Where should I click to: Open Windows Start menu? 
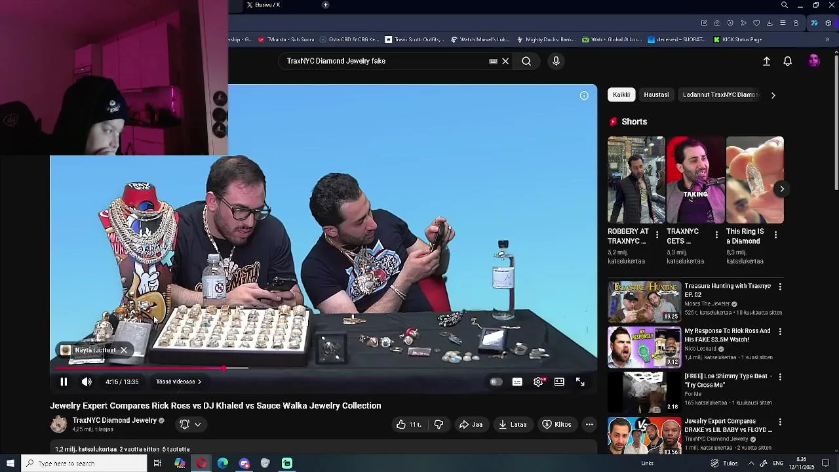(10, 463)
